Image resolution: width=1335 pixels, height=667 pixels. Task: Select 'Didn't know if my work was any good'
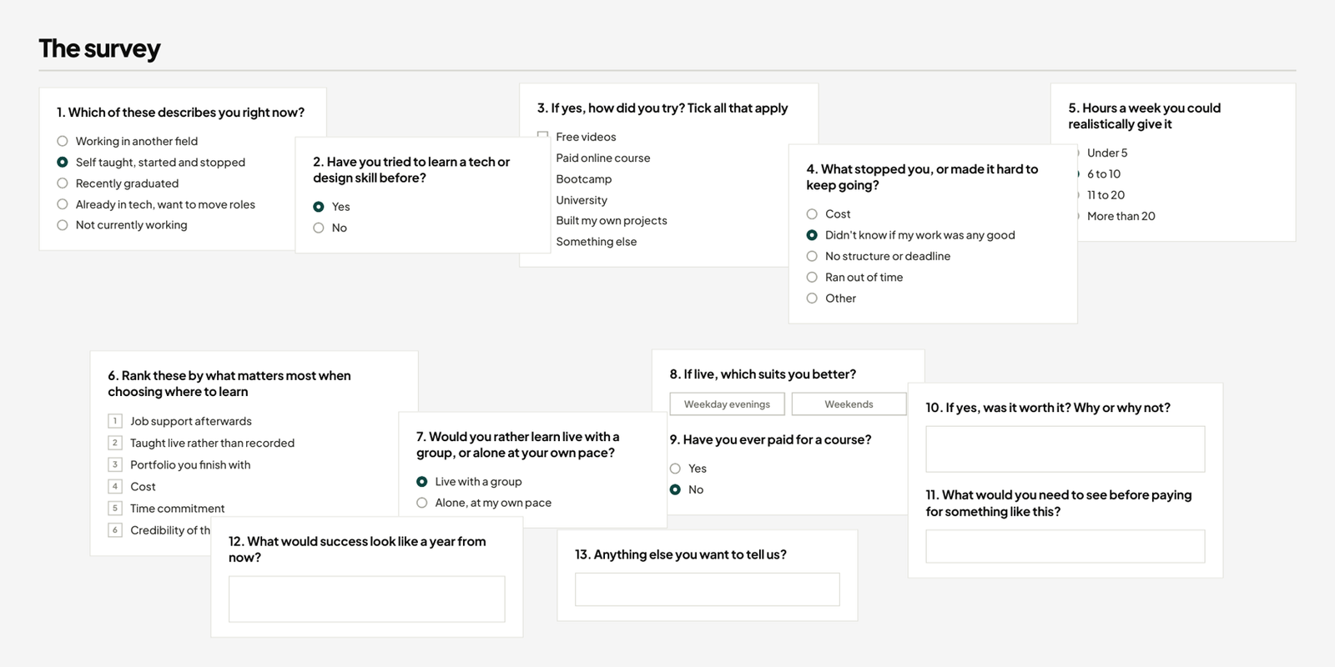[812, 235]
